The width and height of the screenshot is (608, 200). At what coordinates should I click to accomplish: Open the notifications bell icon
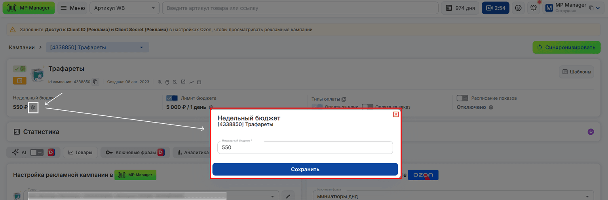[x=534, y=8]
